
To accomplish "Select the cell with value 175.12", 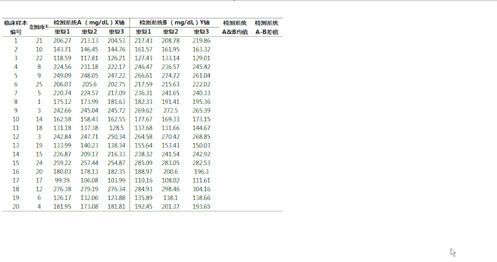I will point(62,102).
